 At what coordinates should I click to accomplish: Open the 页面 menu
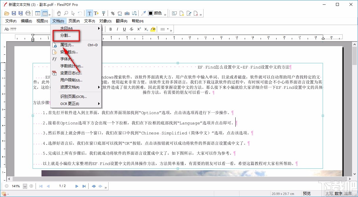tap(74, 21)
